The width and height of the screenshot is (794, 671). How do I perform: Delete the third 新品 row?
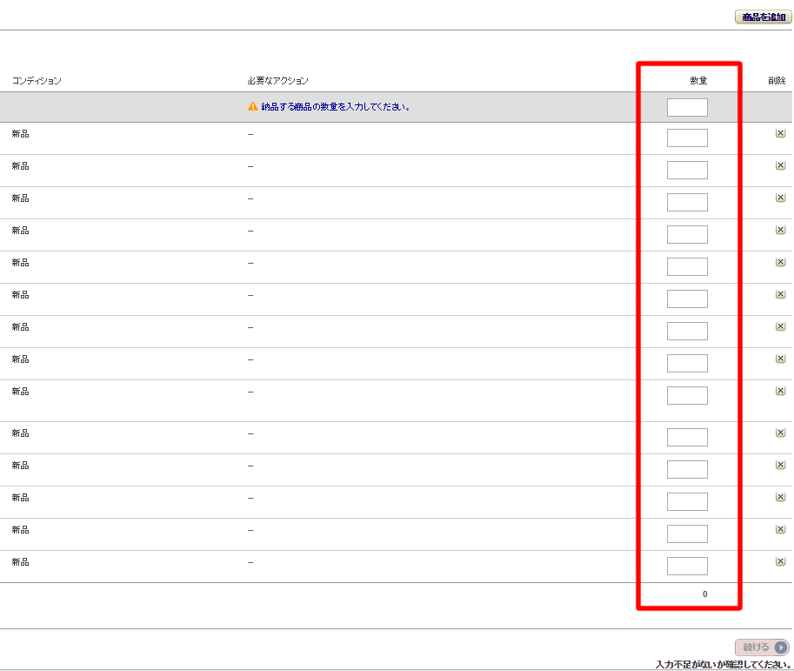[780, 198]
